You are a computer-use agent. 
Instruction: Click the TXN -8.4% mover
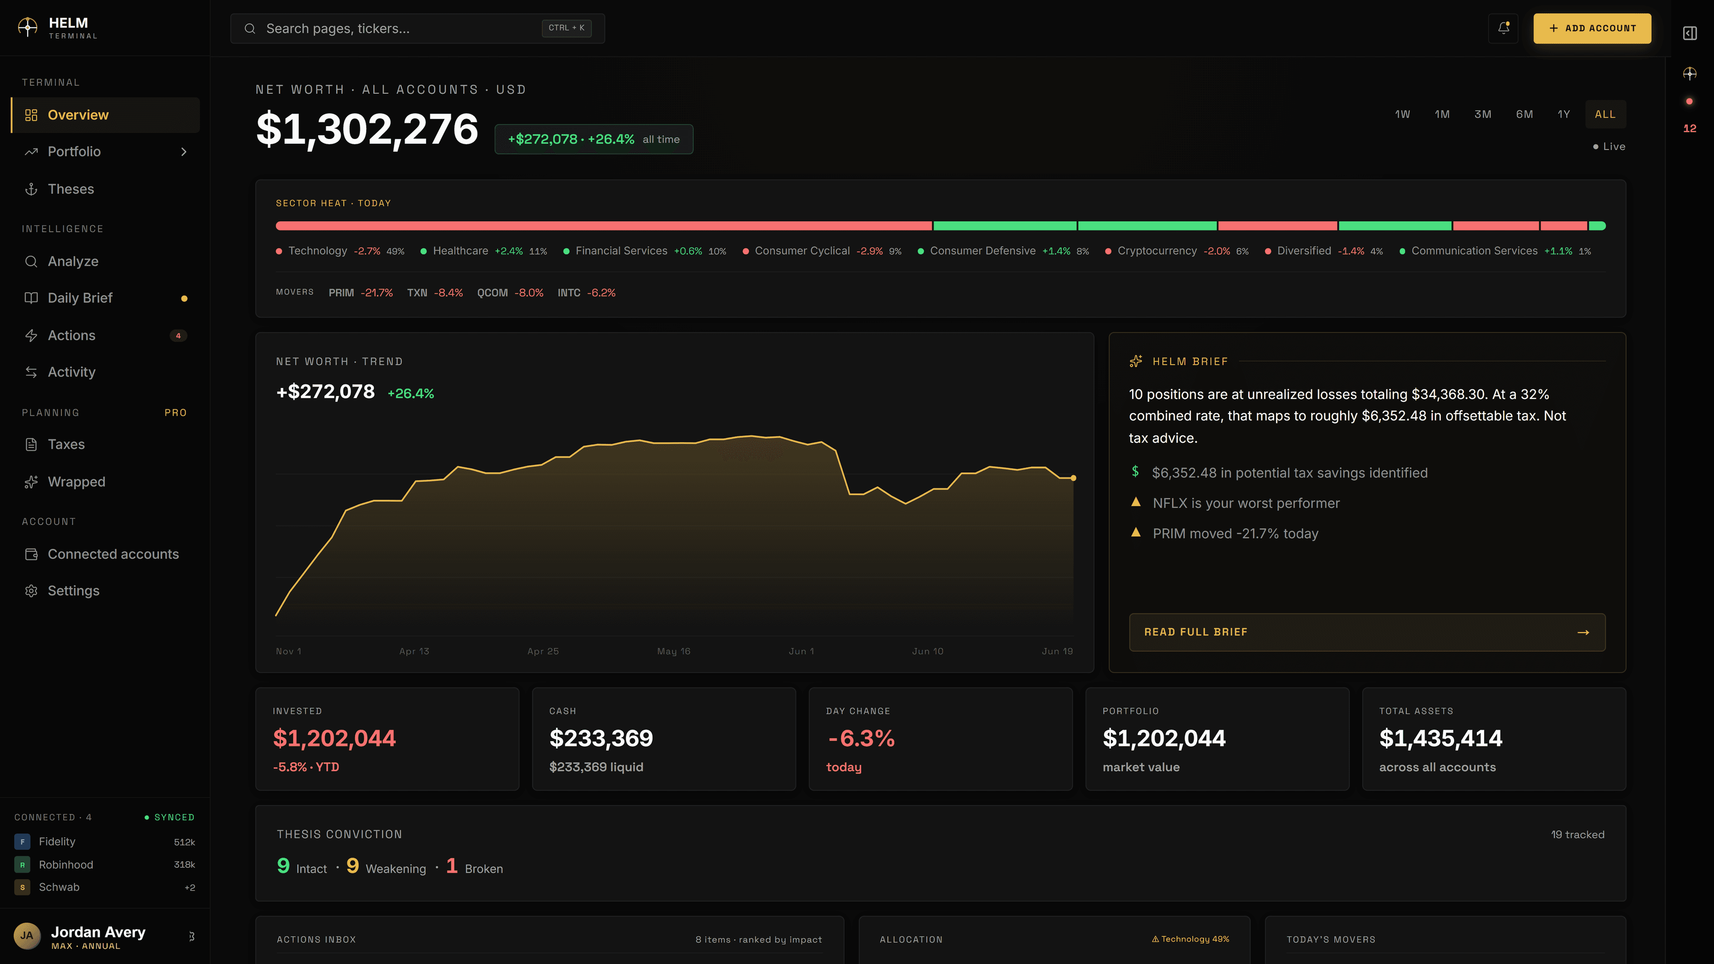click(435, 293)
